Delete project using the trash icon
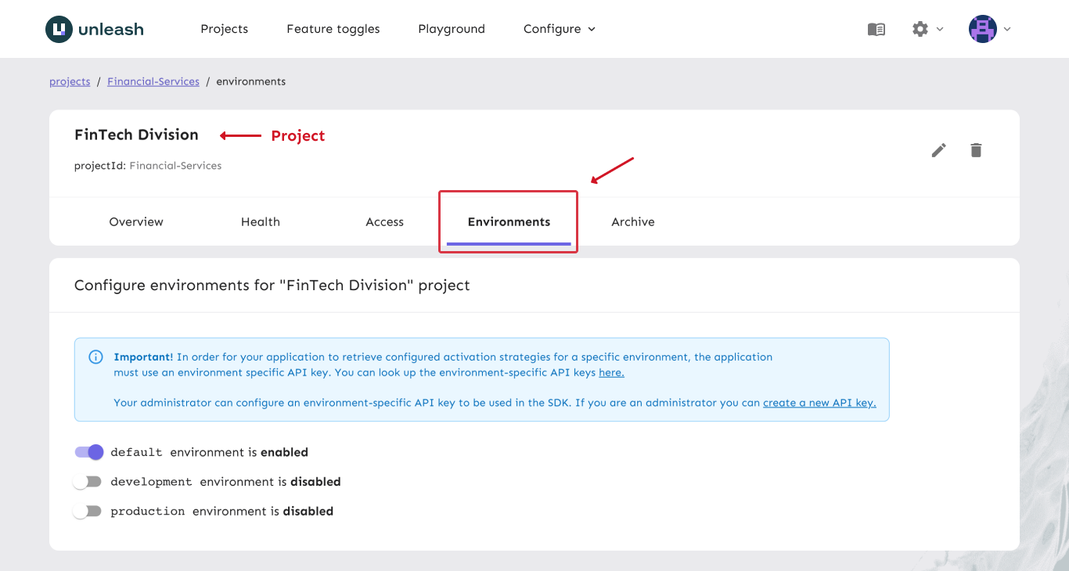This screenshot has height=571, width=1069. [976, 150]
